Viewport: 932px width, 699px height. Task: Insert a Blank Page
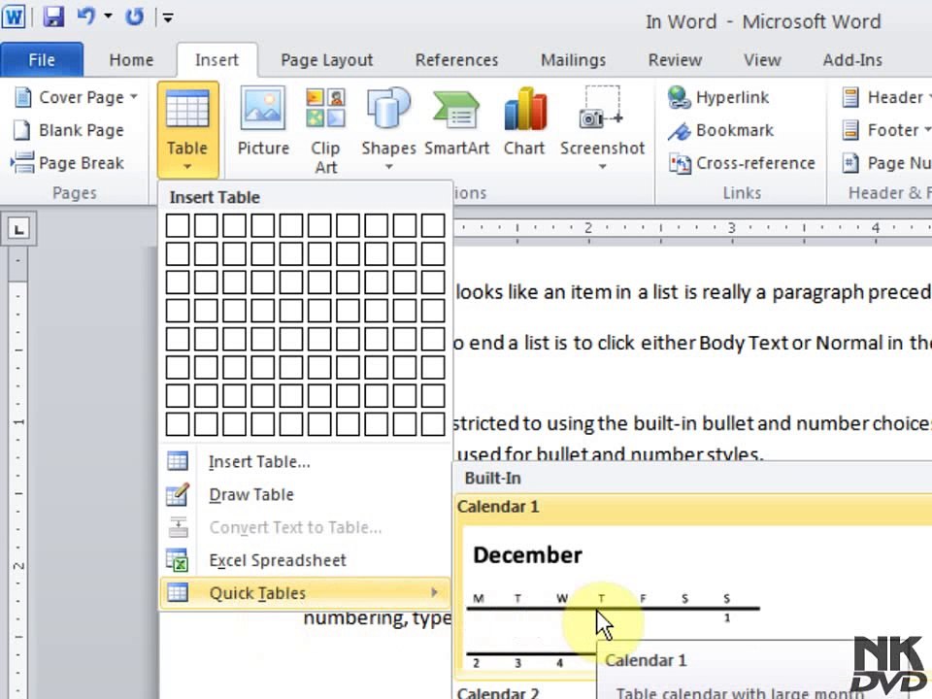coord(69,130)
